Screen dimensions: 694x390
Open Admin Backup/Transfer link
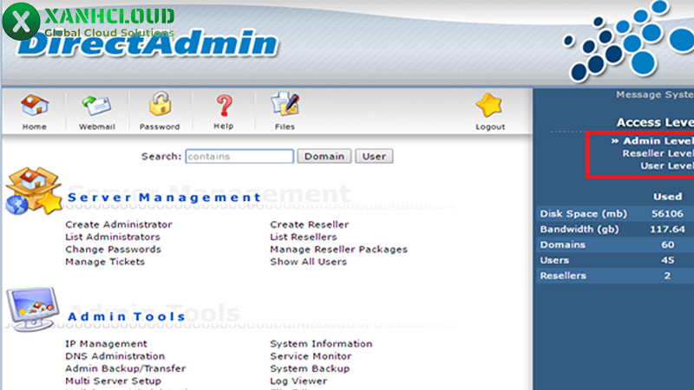pos(125,368)
